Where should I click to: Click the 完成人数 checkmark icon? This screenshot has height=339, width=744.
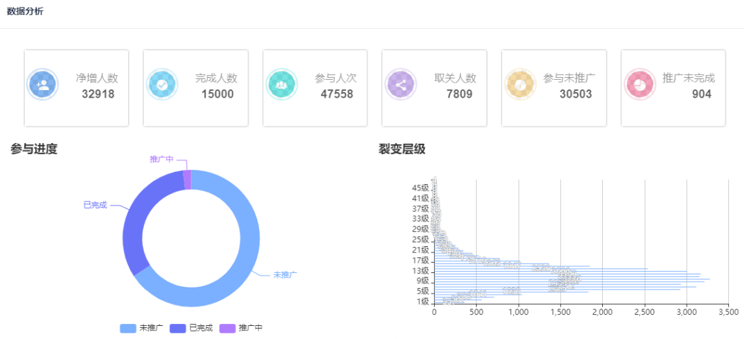pyautogui.click(x=162, y=85)
